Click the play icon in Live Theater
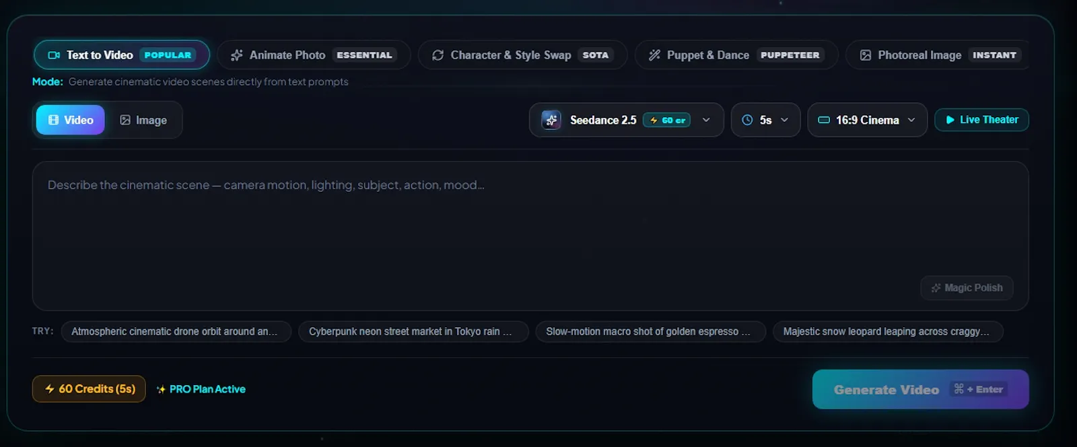This screenshot has width=1077, height=447. point(950,120)
